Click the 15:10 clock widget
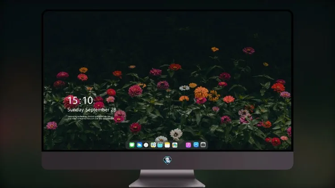 (x=80, y=100)
